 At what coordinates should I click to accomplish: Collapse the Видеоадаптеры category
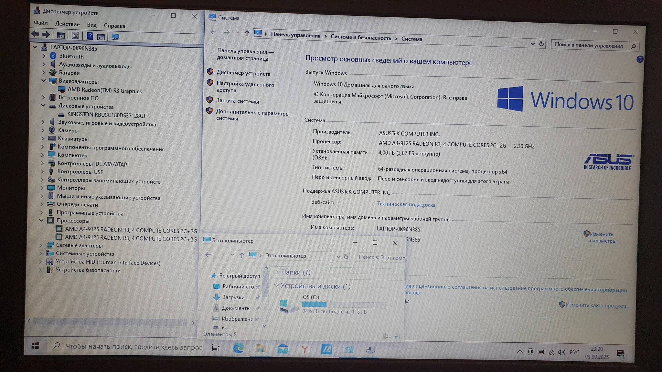[x=43, y=80]
